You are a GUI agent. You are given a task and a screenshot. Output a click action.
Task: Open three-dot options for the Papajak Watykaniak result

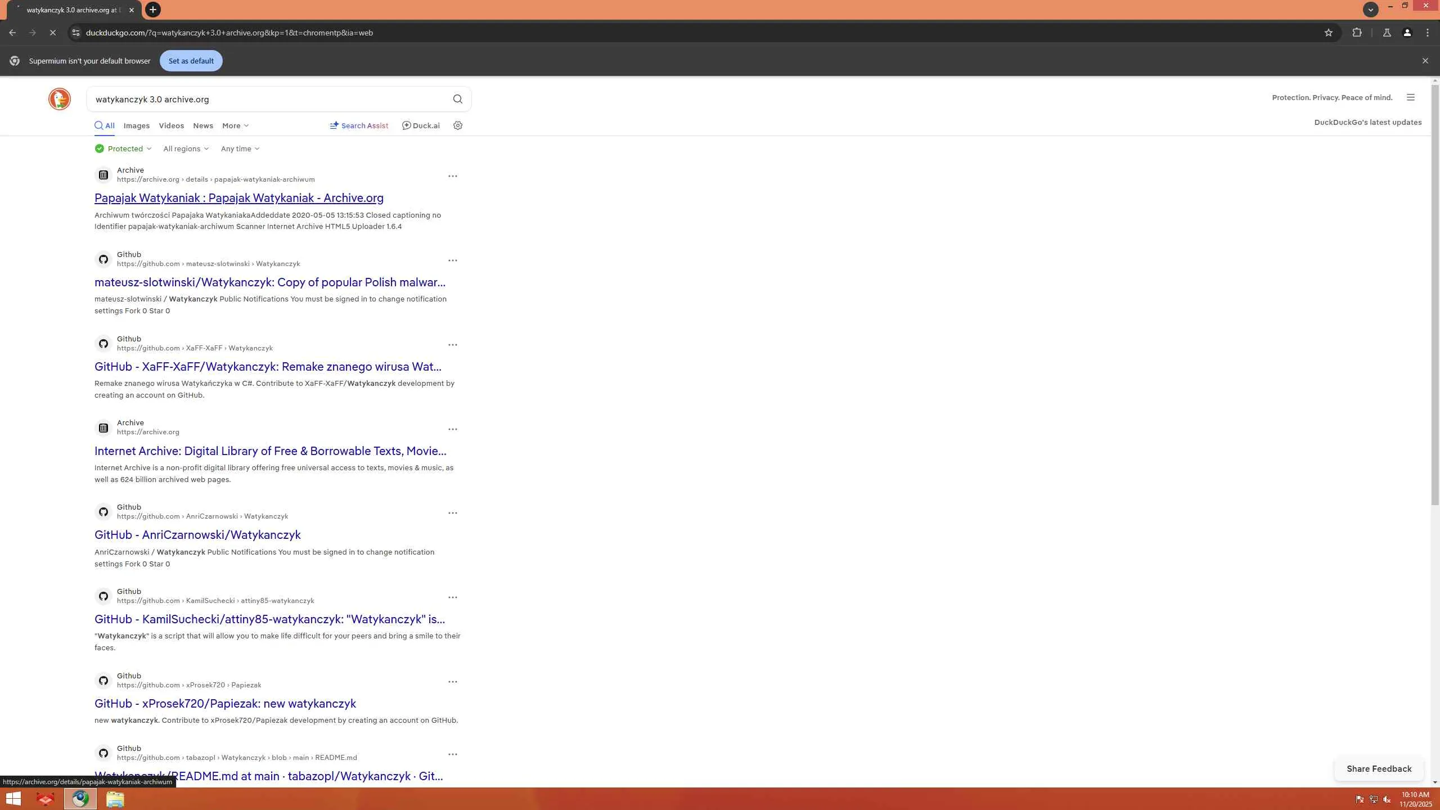pos(452,176)
